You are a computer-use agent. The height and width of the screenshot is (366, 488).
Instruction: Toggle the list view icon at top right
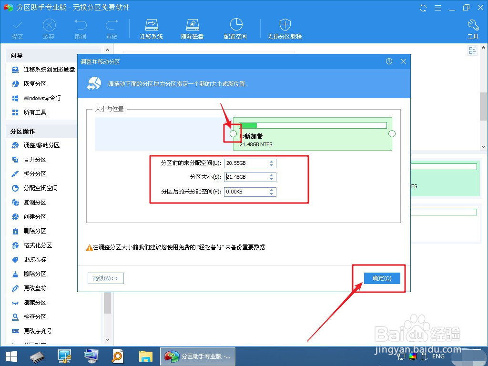[x=472, y=51]
